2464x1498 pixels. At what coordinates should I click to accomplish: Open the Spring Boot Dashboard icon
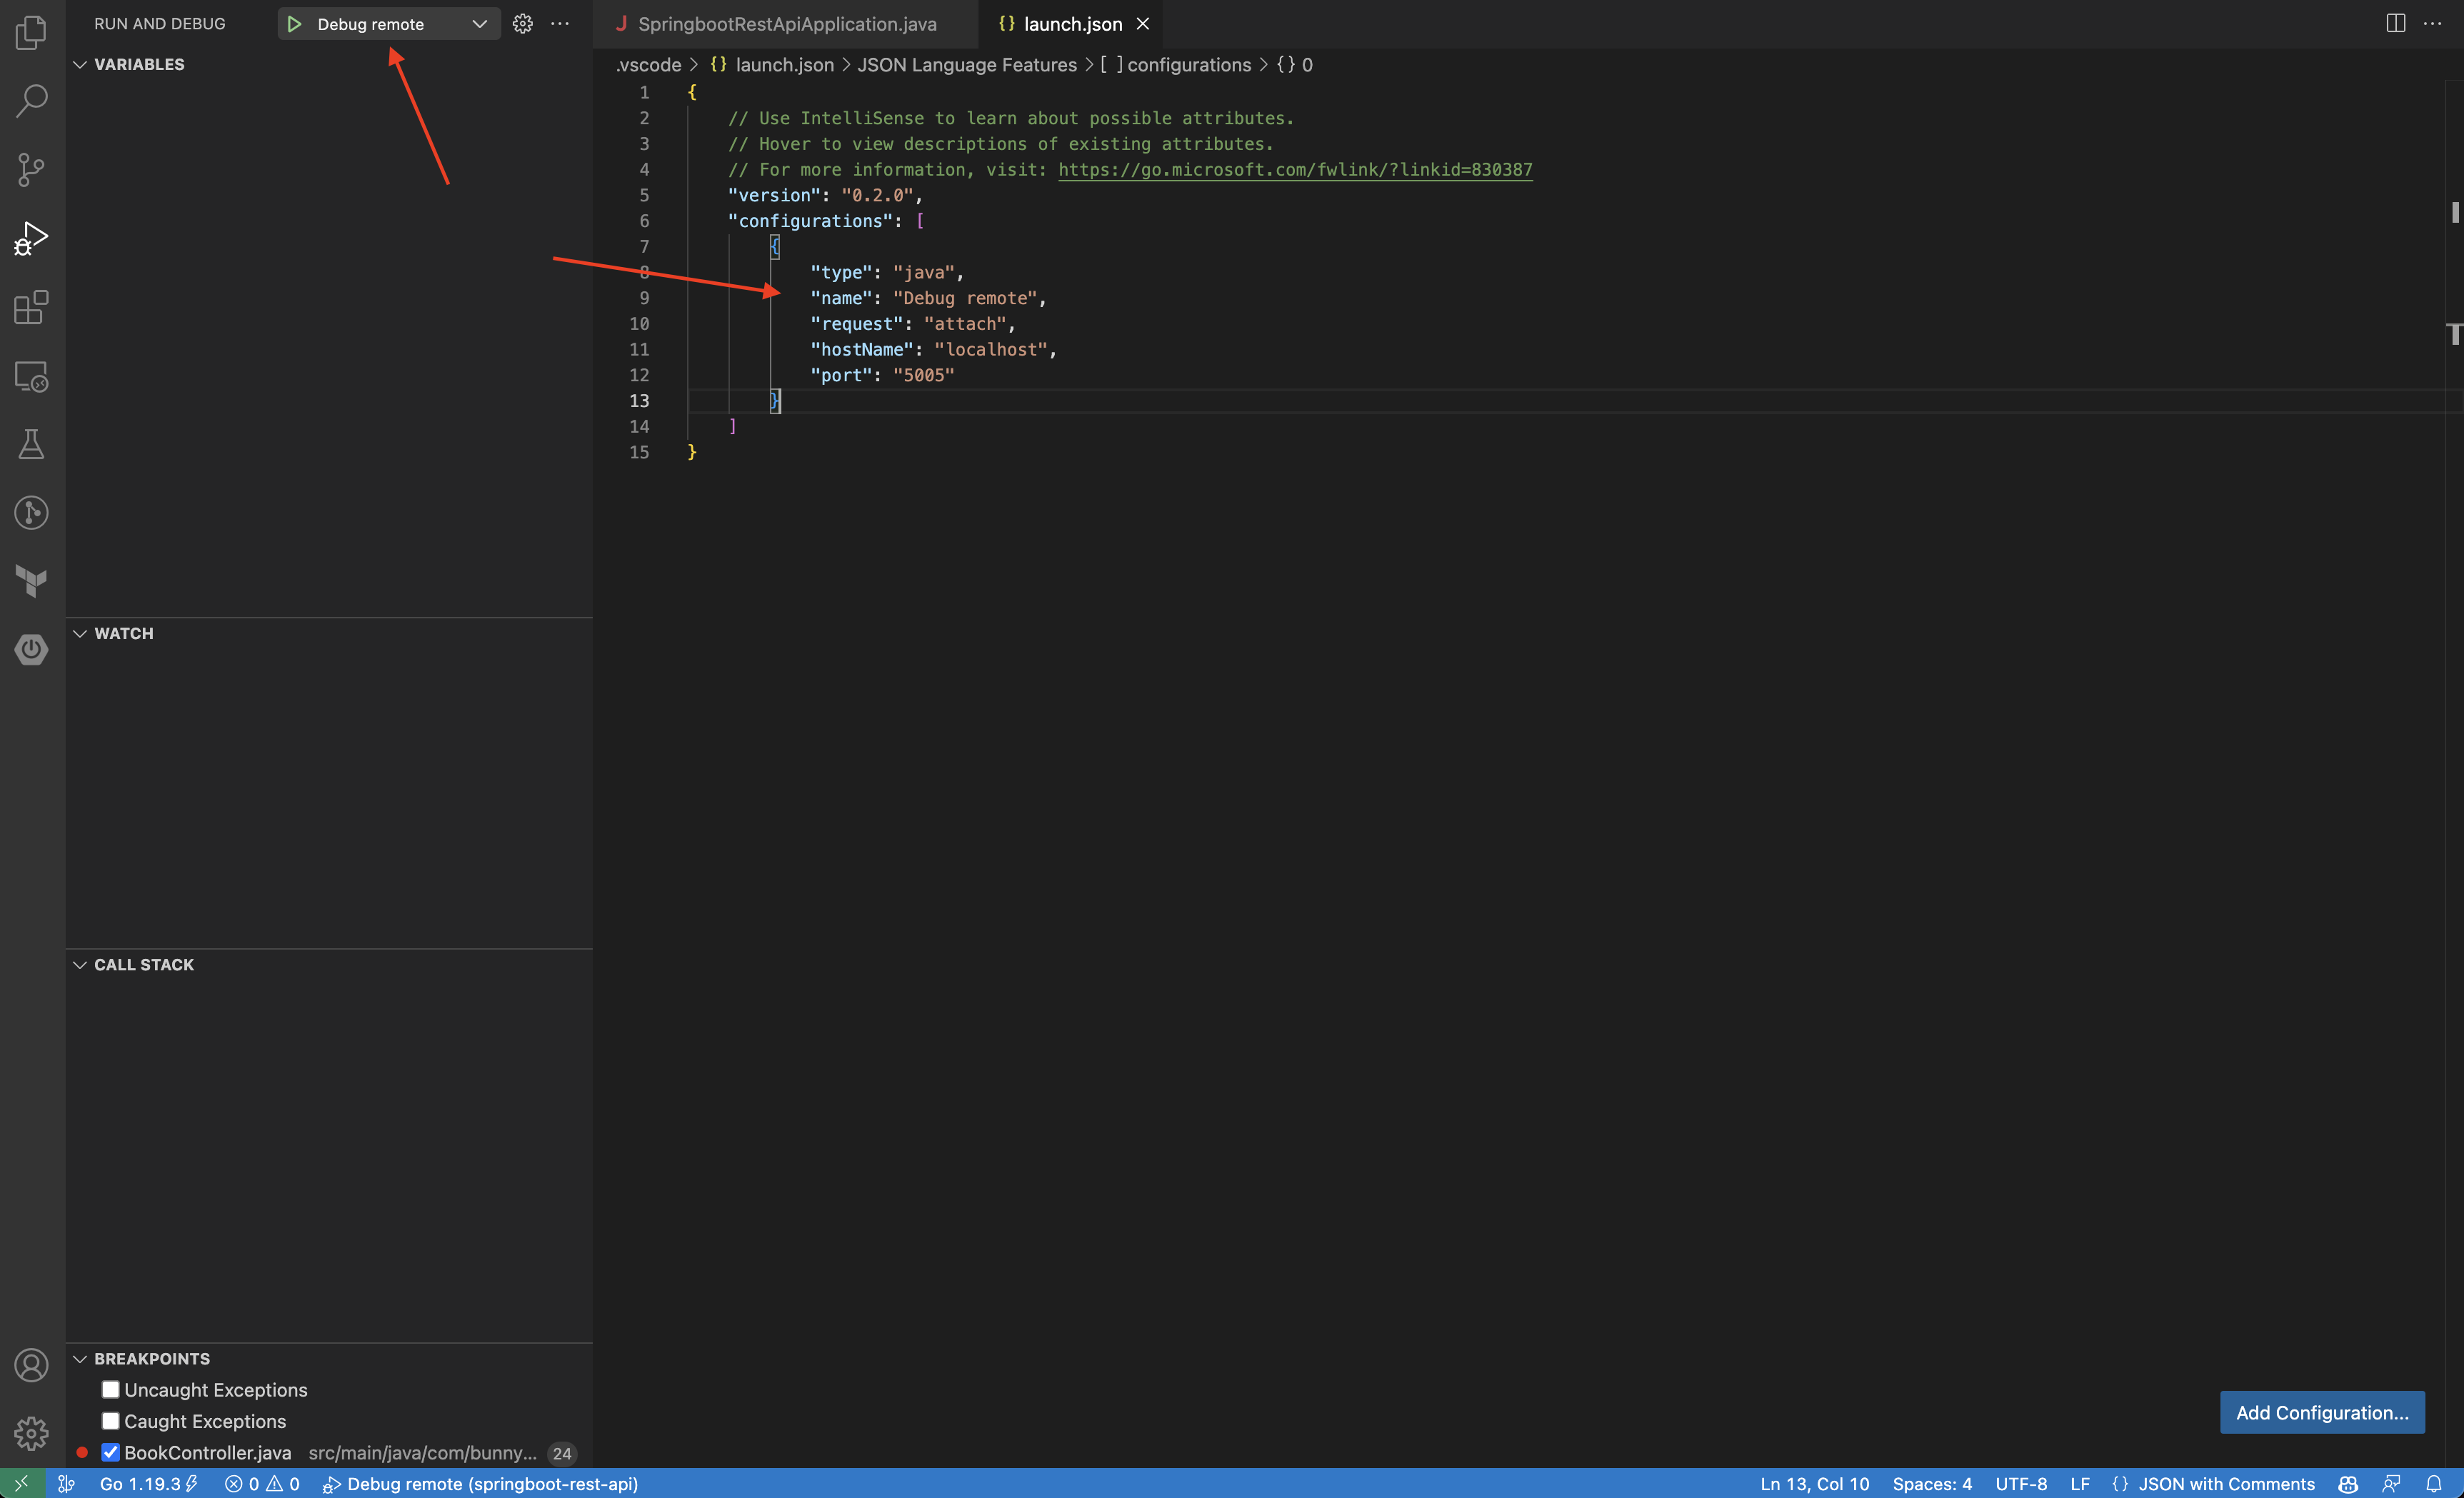tap(32, 649)
